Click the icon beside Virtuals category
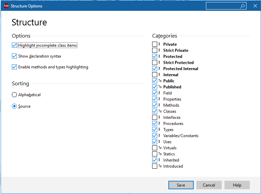Image resolution: width=261 pixels, height=194 pixels. tap(160, 148)
